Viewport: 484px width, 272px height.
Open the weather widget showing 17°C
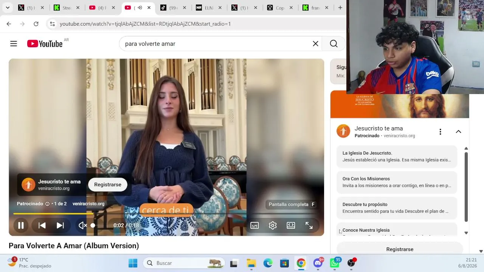pyautogui.click(x=29, y=263)
